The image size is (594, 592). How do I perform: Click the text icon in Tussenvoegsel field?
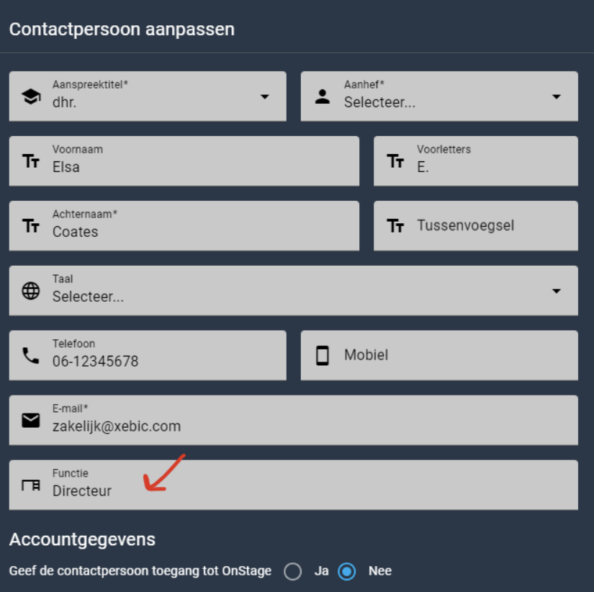[x=395, y=226]
